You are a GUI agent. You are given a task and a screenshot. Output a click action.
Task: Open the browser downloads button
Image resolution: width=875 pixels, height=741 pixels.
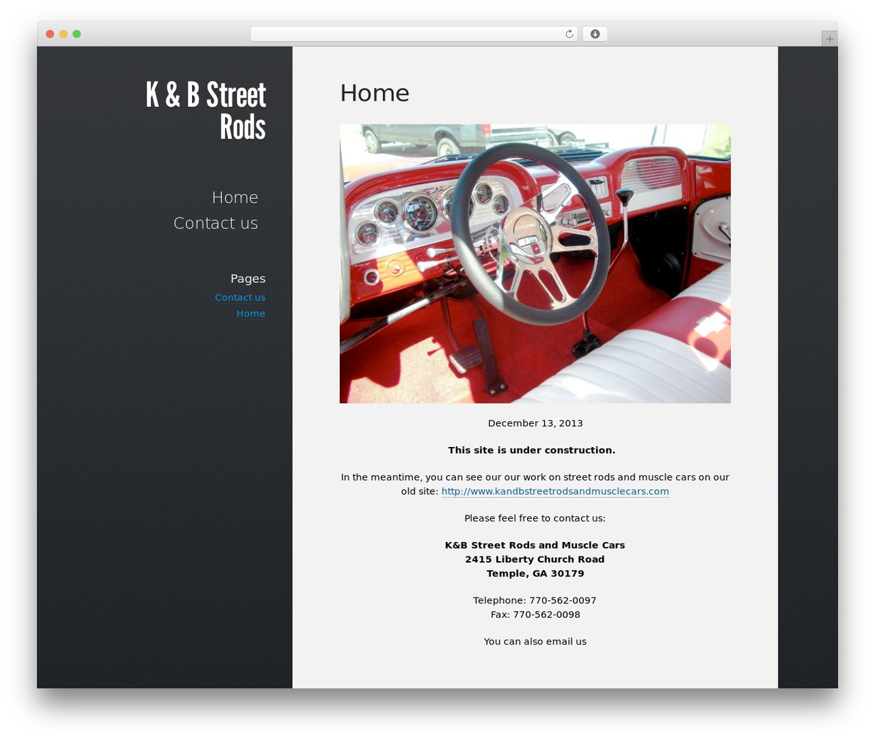pyautogui.click(x=595, y=34)
